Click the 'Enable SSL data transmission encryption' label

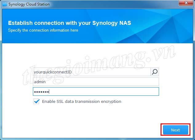(82, 102)
